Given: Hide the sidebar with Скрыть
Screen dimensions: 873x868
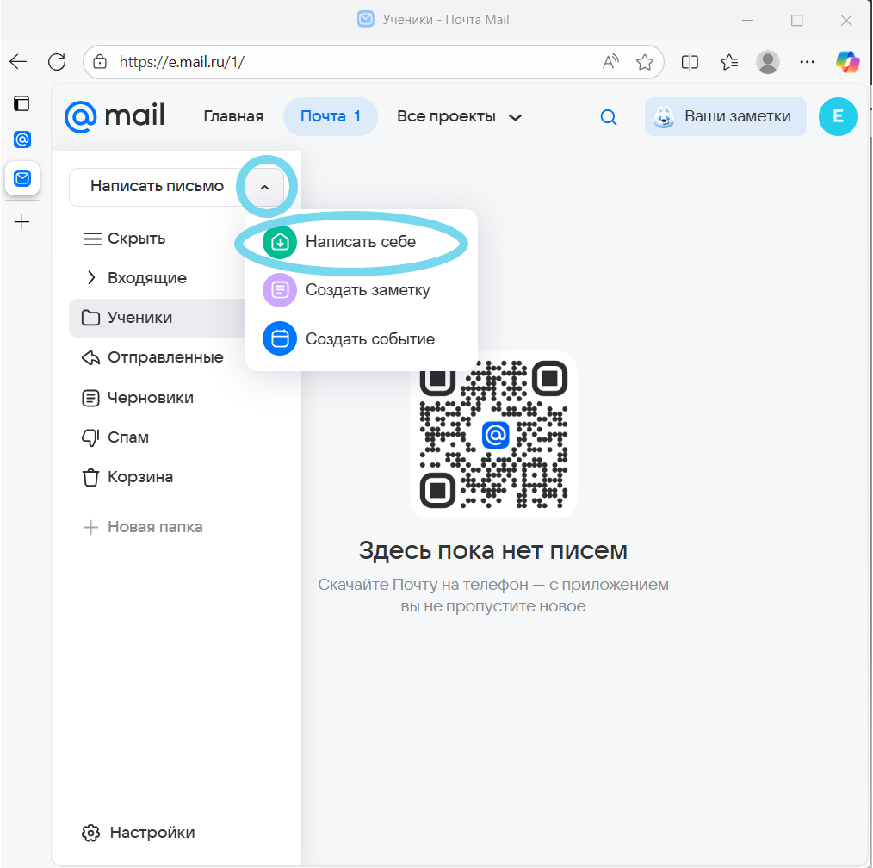Looking at the screenshot, I should 124,239.
